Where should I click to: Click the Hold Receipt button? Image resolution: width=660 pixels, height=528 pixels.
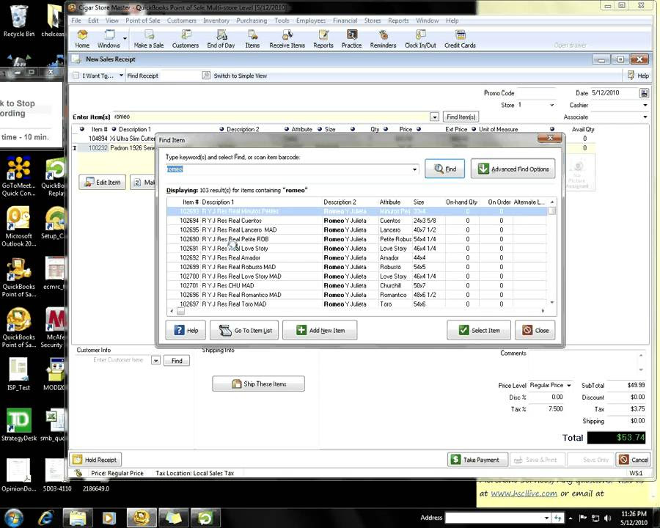95,460
